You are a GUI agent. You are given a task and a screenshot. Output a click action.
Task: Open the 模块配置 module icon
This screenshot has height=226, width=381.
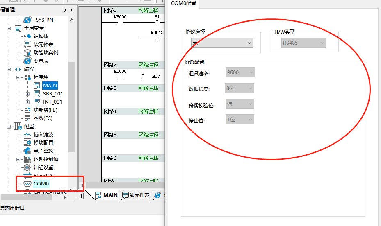[x=27, y=143]
